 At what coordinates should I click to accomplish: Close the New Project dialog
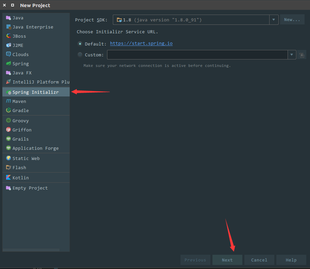4,5
